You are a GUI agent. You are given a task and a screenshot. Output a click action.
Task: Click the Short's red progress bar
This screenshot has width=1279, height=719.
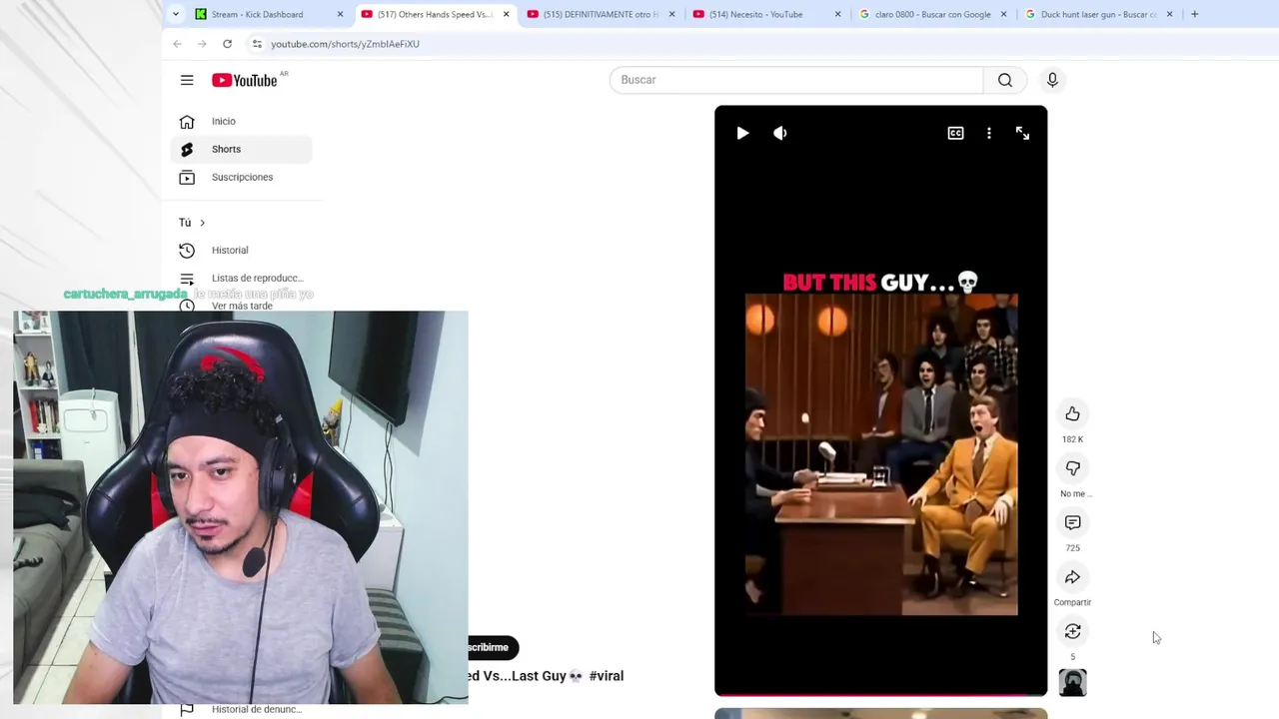[880, 694]
